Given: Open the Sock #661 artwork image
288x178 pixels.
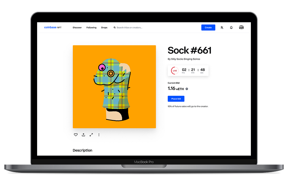Looking at the screenshot, I should coord(114,87).
